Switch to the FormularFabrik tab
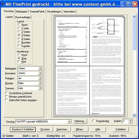This screenshot has width=139, height=139. 37,11
